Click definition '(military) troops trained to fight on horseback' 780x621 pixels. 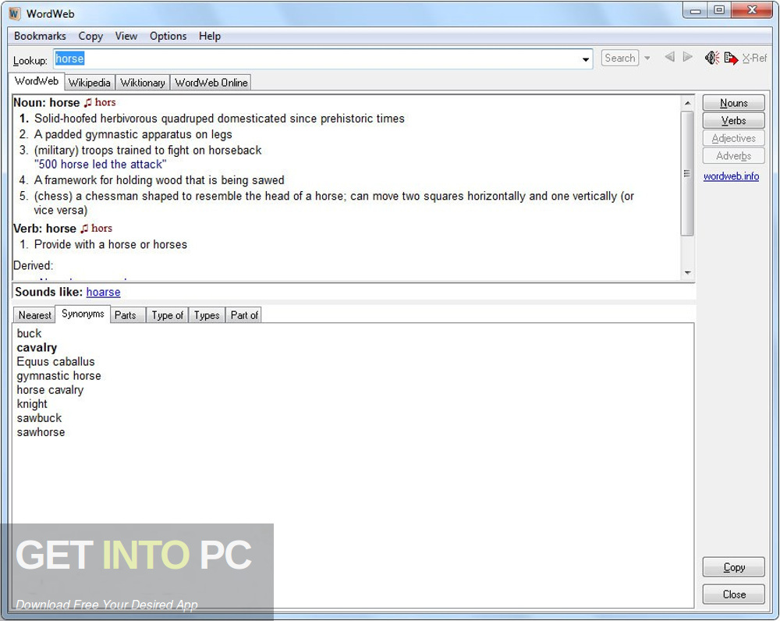point(147,151)
